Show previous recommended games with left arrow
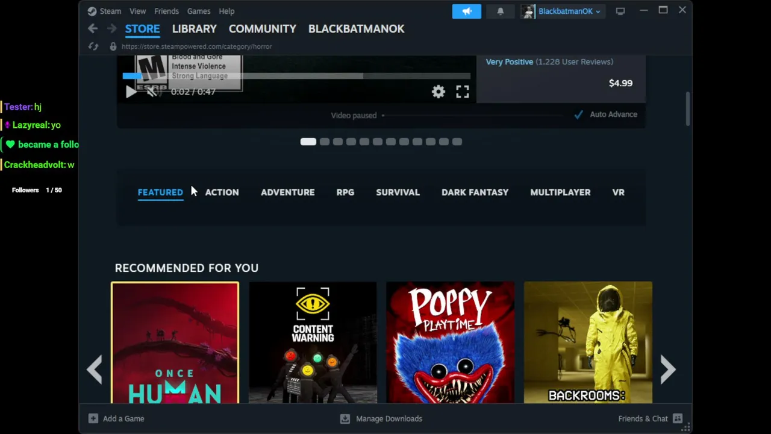771x434 pixels. [94, 370]
